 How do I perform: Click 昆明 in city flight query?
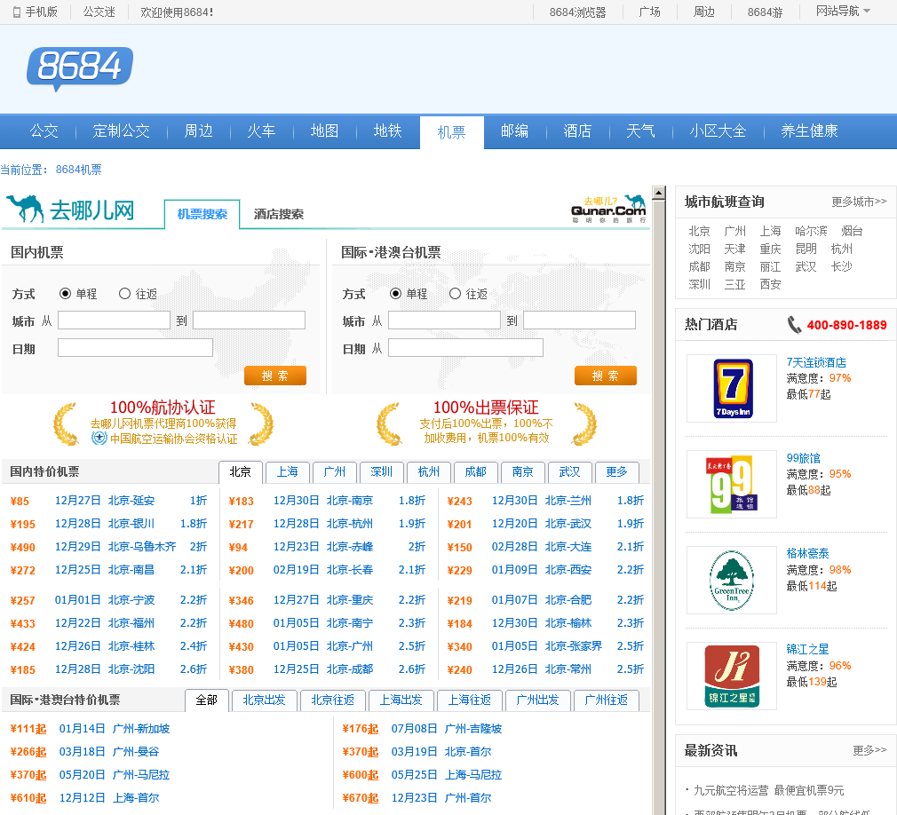coord(806,249)
